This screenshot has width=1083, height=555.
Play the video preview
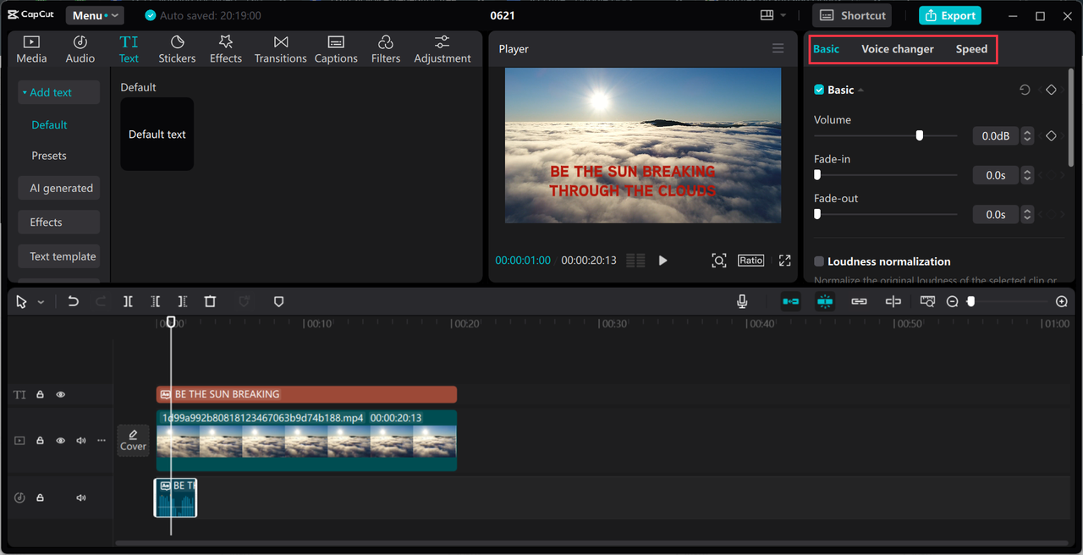click(662, 261)
